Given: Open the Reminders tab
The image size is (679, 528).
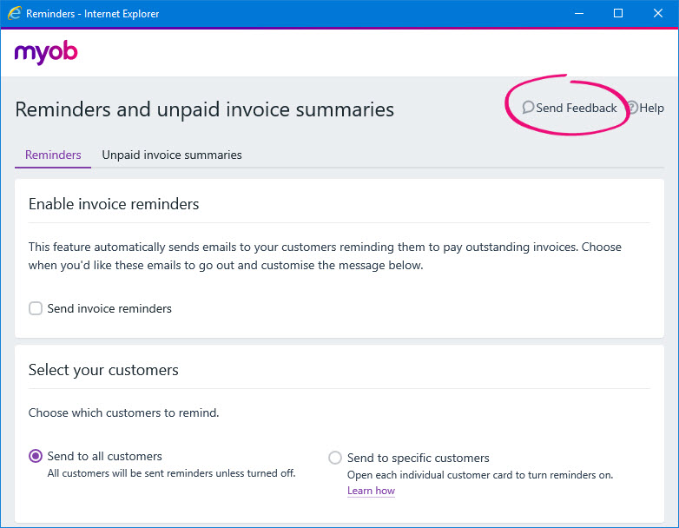Looking at the screenshot, I should coord(53,155).
